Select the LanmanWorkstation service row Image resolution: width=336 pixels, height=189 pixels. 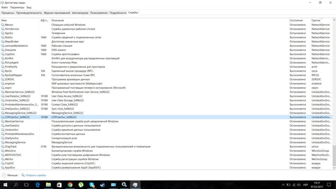[166, 46]
